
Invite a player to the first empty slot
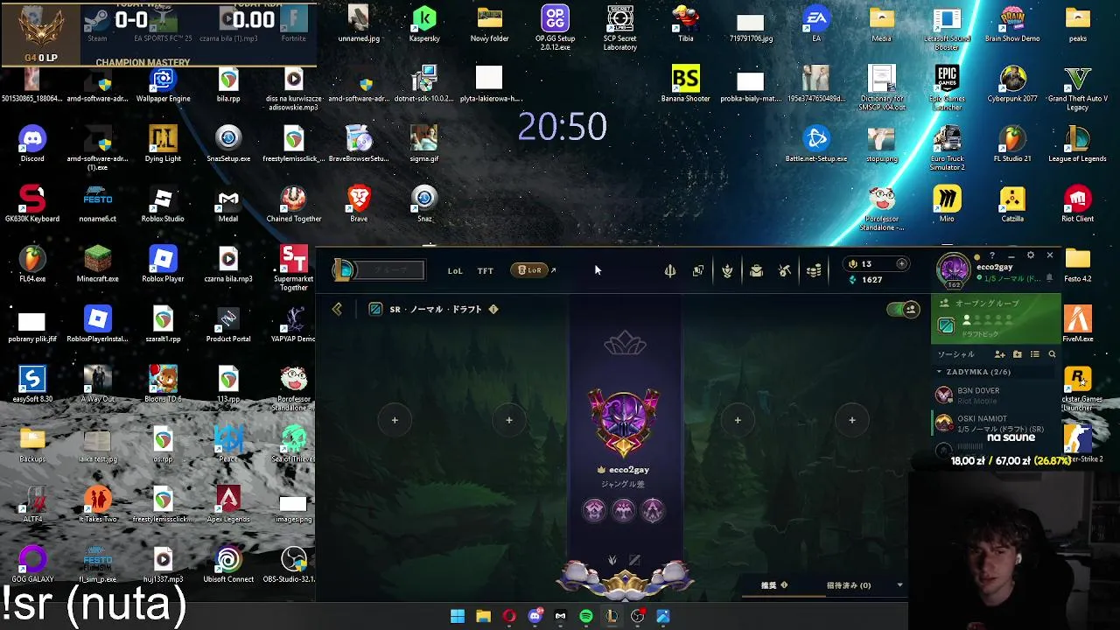click(x=395, y=420)
